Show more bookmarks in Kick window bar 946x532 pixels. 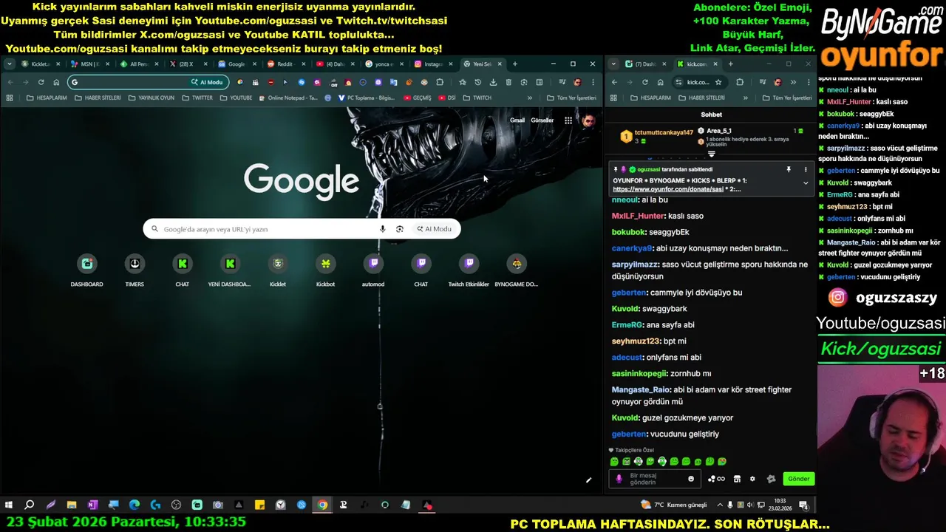point(745,98)
